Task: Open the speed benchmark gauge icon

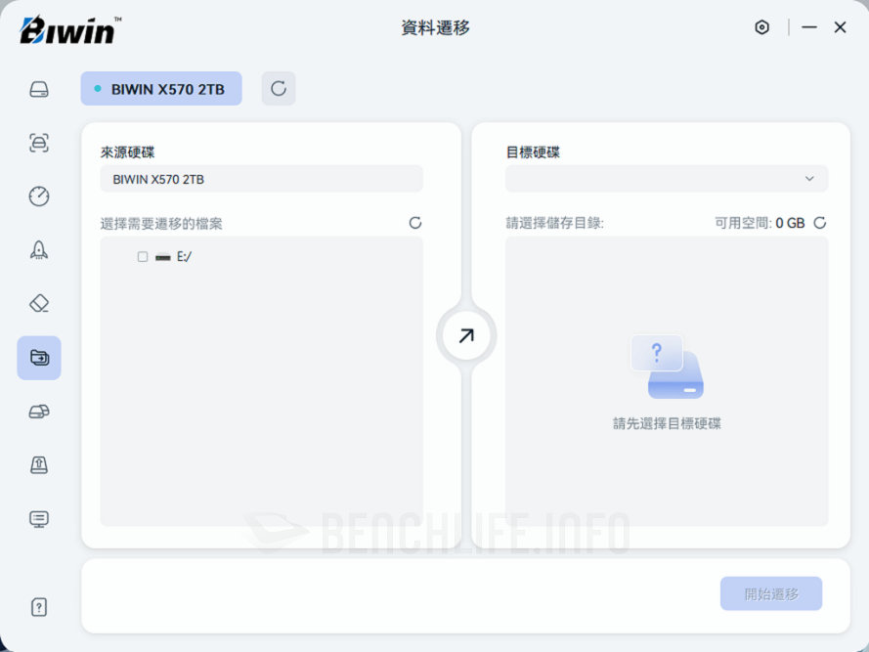Action: pyautogui.click(x=39, y=196)
